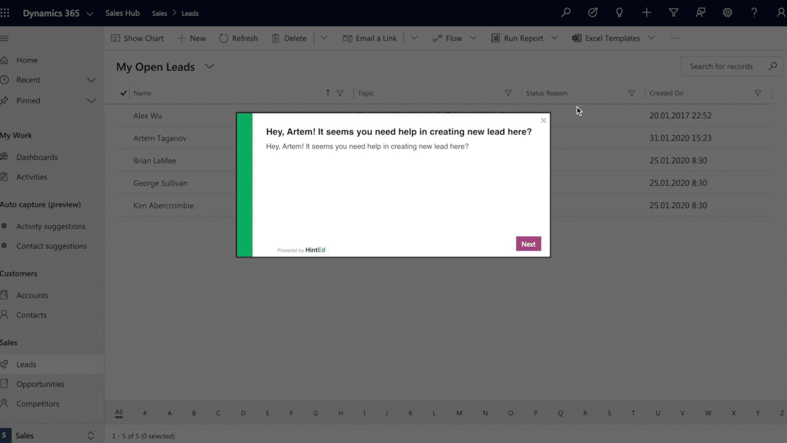Go to Home in sidebar

click(27, 60)
